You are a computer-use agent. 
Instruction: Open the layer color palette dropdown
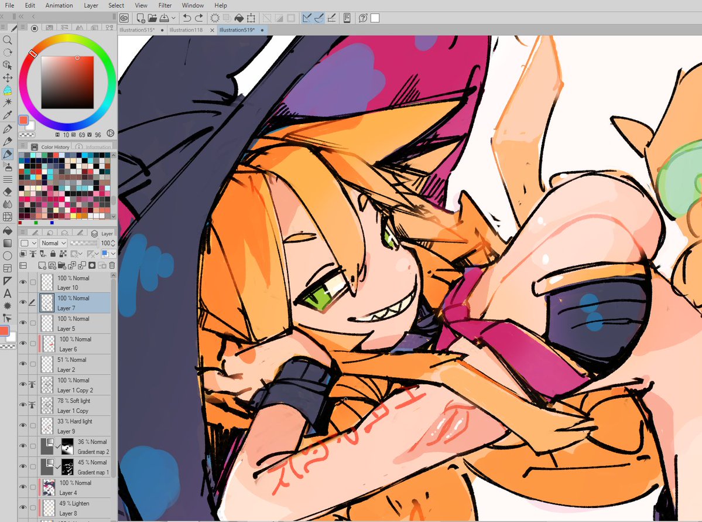tap(28, 243)
